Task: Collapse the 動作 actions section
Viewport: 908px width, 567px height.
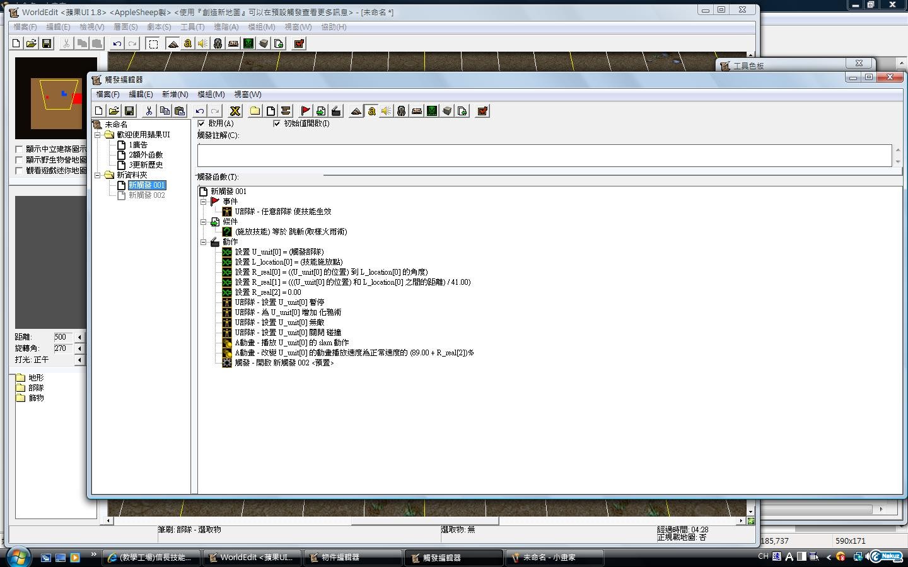Action: [x=203, y=242]
